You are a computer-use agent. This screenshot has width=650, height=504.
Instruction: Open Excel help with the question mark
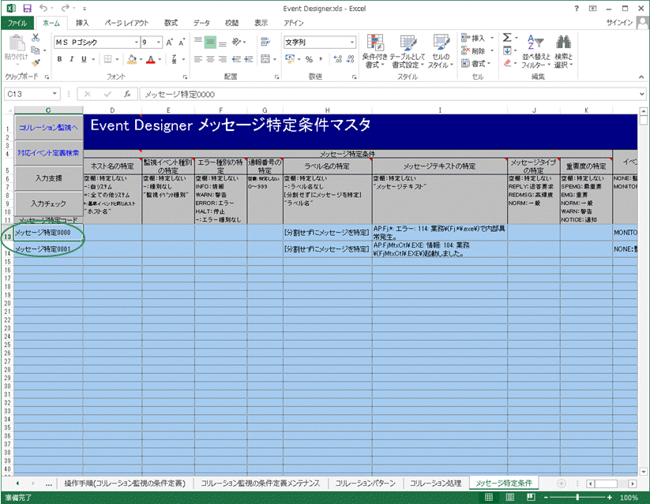tap(577, 9)
